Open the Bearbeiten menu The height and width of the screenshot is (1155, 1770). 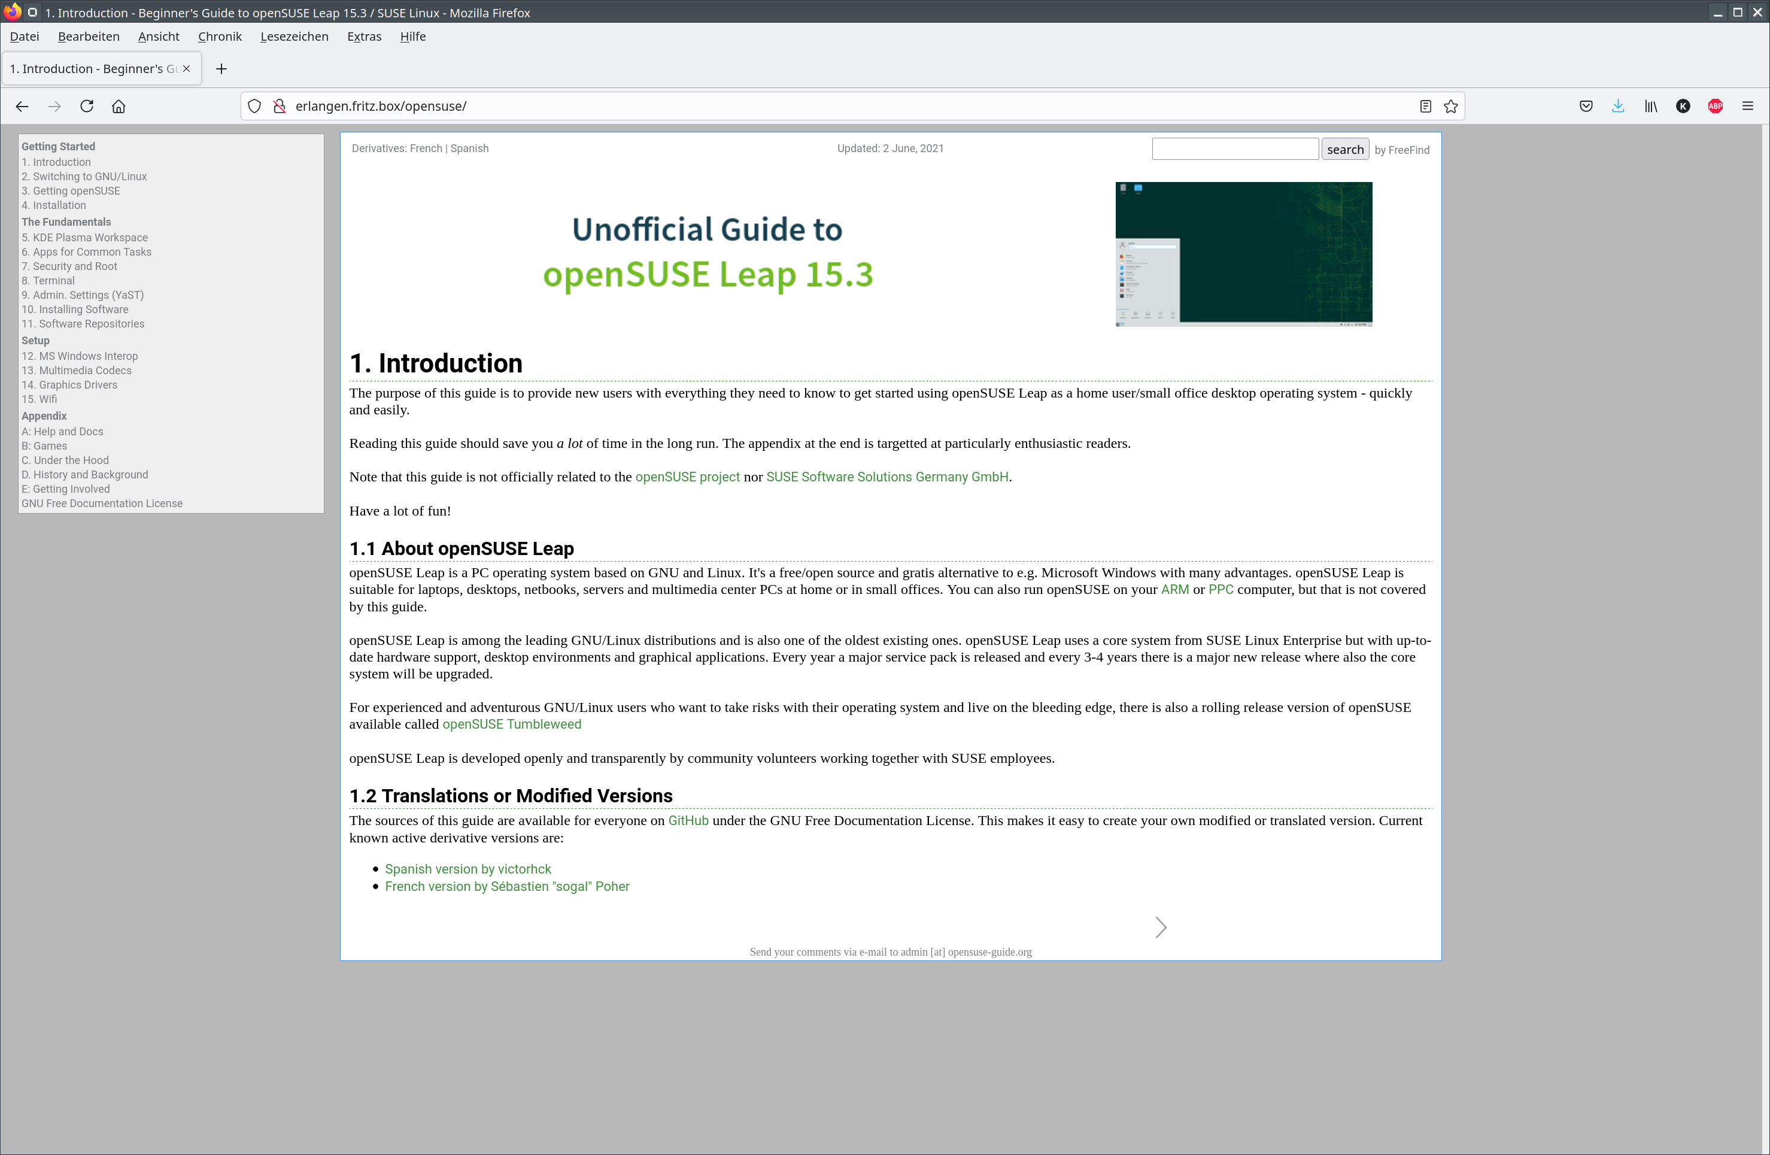89,37
